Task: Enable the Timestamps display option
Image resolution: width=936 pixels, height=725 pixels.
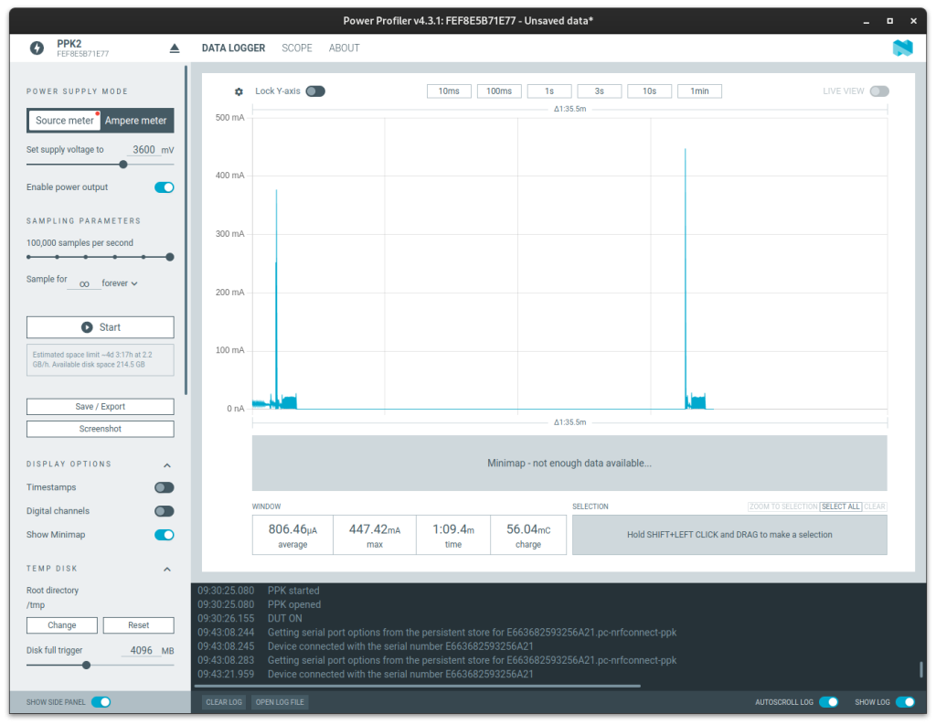Action: point(165,488)
